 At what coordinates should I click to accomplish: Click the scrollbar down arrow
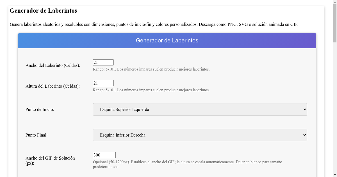pos(335,175)
